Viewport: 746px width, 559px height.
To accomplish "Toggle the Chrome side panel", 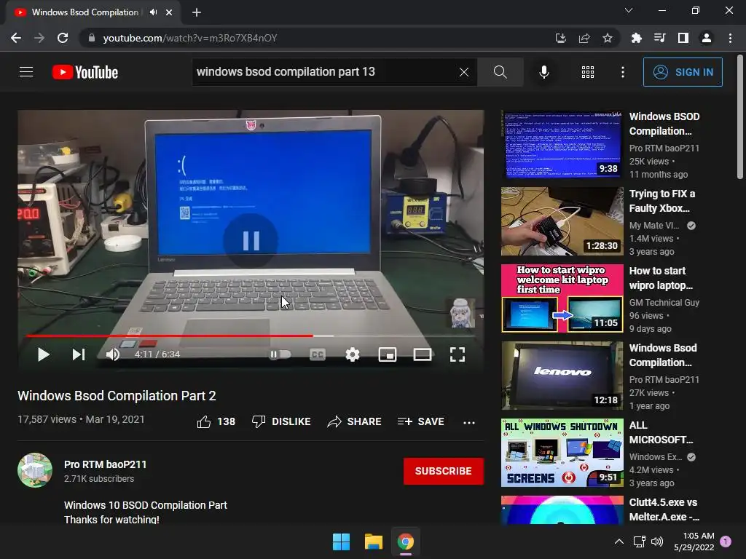I will [683, 38].
